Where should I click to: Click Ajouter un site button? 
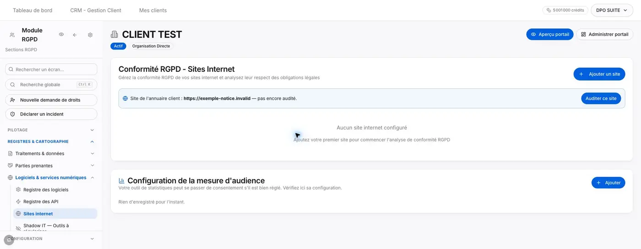point(599,74)
